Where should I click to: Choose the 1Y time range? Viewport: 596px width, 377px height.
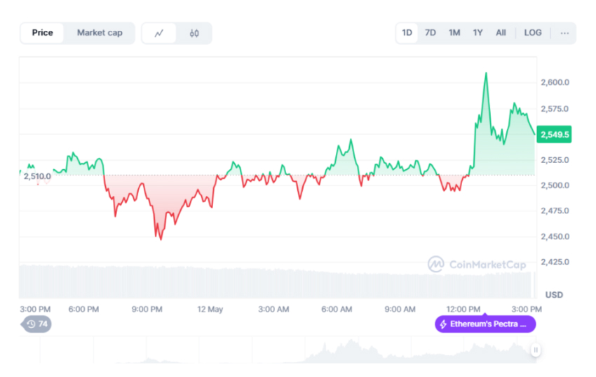pyautogui.click(x=478, y=33)
